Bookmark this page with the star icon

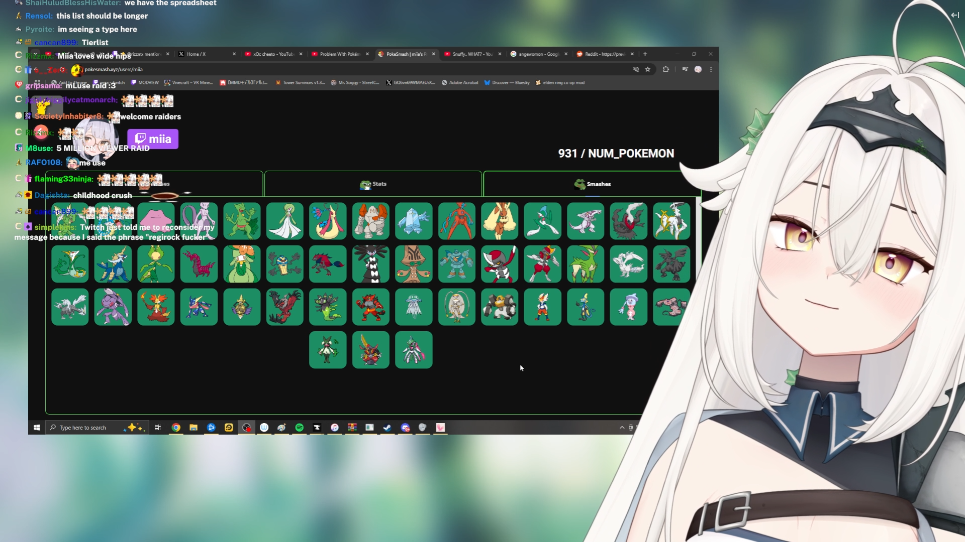(648, 69)
